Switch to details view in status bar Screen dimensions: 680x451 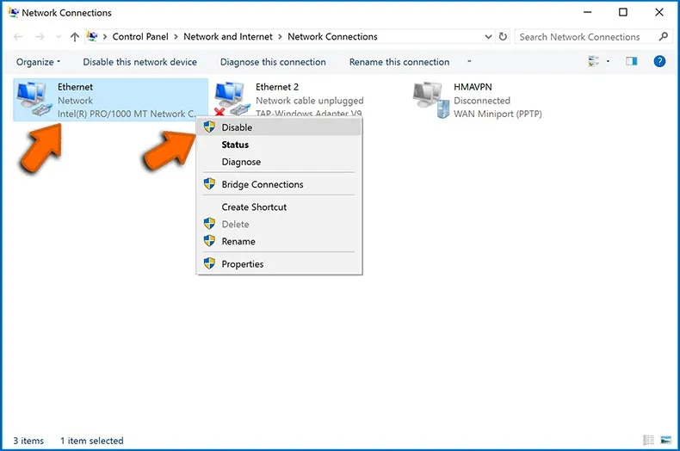tap(648, 441)
